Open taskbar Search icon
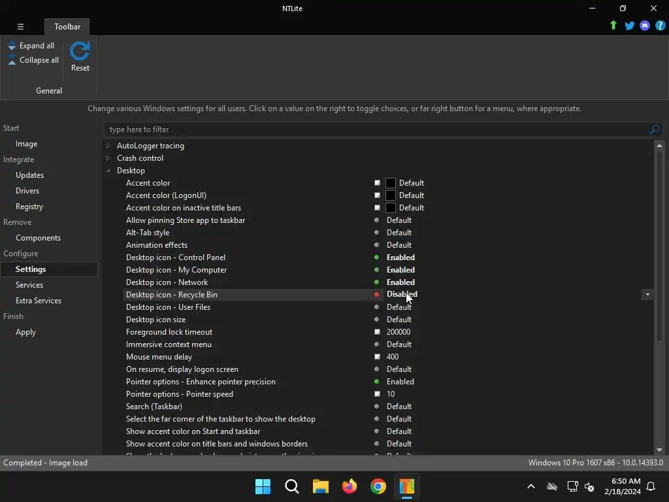Viewport: 669px width, 502px height. tap(292, 486)
